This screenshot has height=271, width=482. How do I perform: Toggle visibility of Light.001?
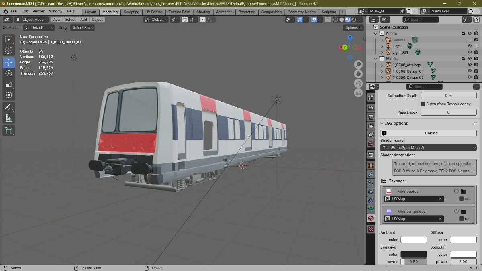(x=470, y=52)
